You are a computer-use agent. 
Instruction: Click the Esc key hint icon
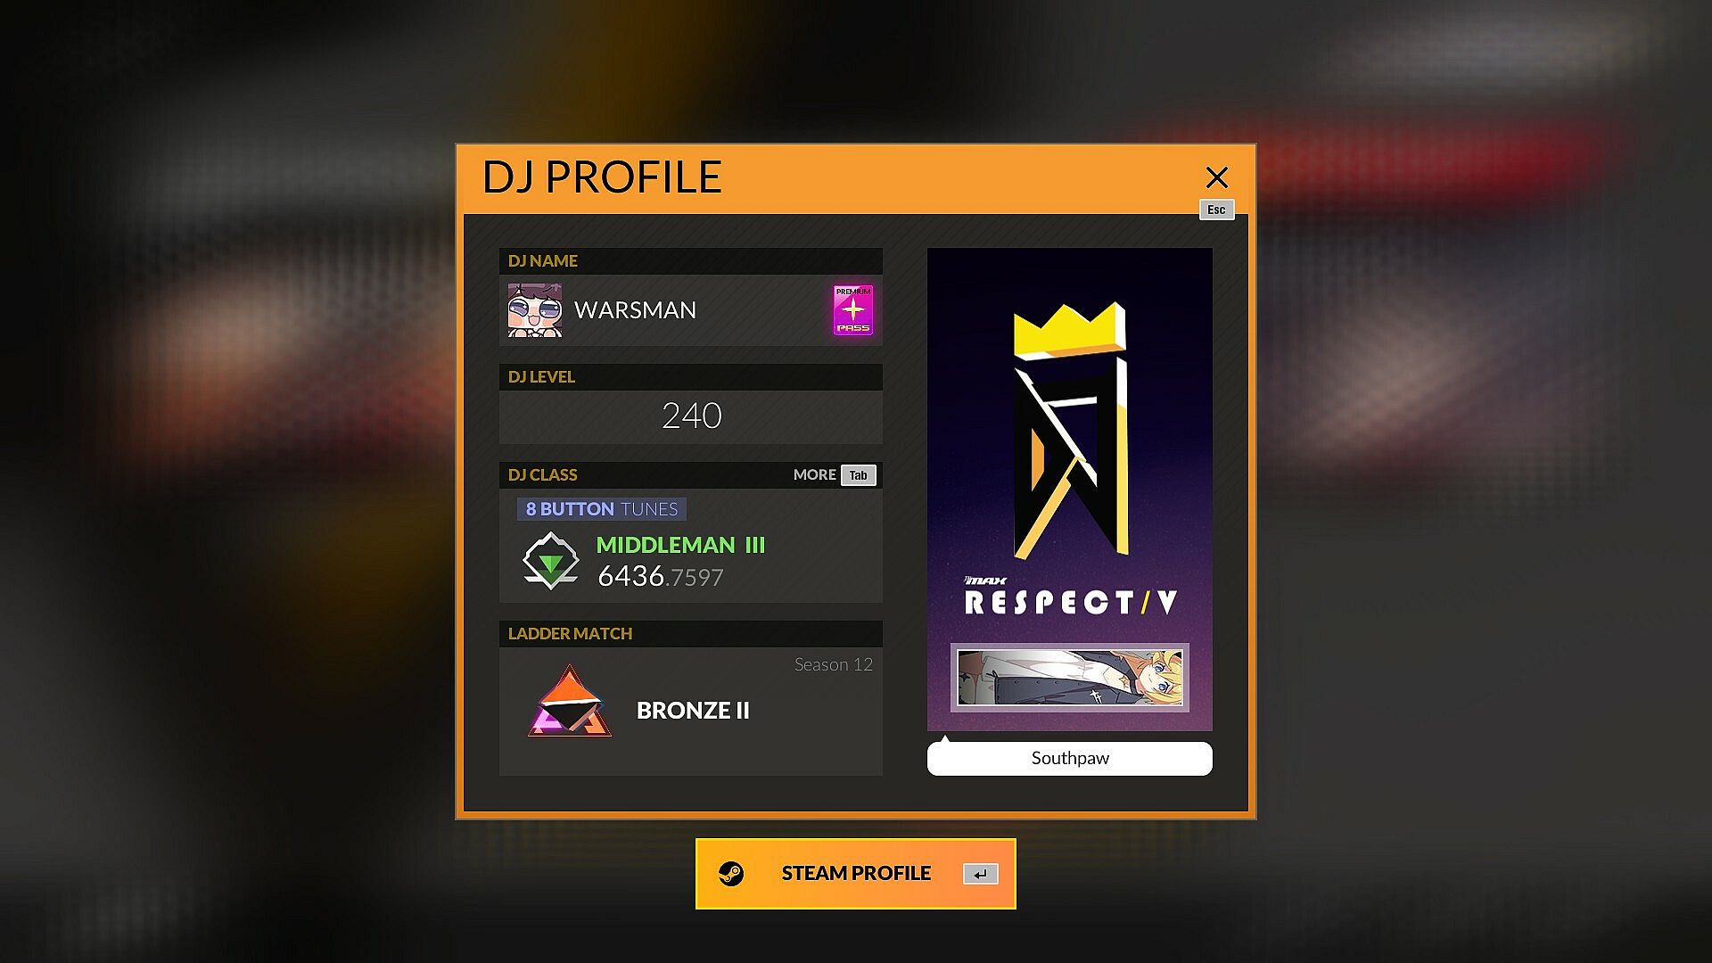(1216, 210)
